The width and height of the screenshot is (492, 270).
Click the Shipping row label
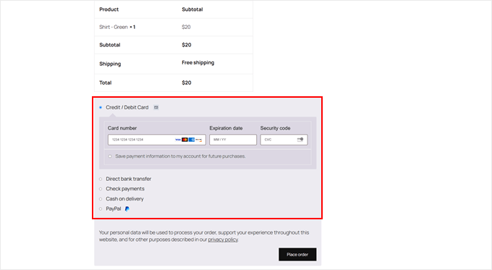pos(110,64)
